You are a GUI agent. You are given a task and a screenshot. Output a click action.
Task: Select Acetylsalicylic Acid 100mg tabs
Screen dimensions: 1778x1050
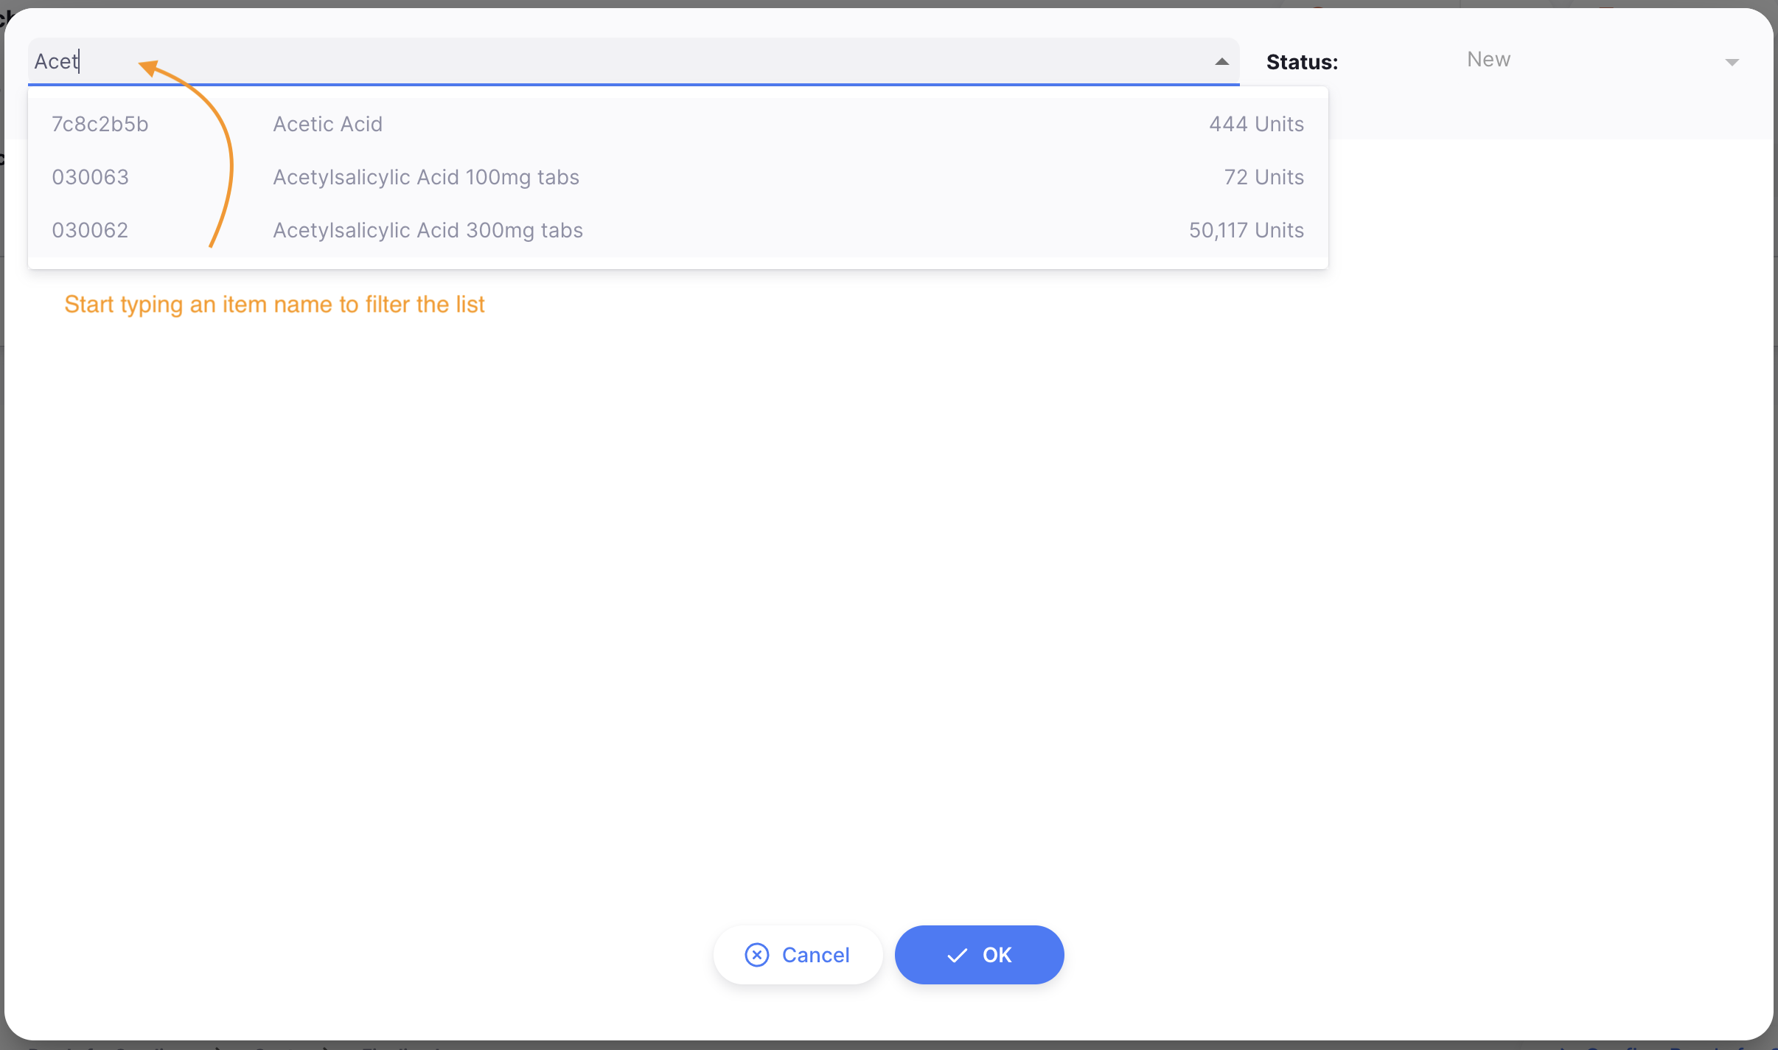(x=425, y=176)
